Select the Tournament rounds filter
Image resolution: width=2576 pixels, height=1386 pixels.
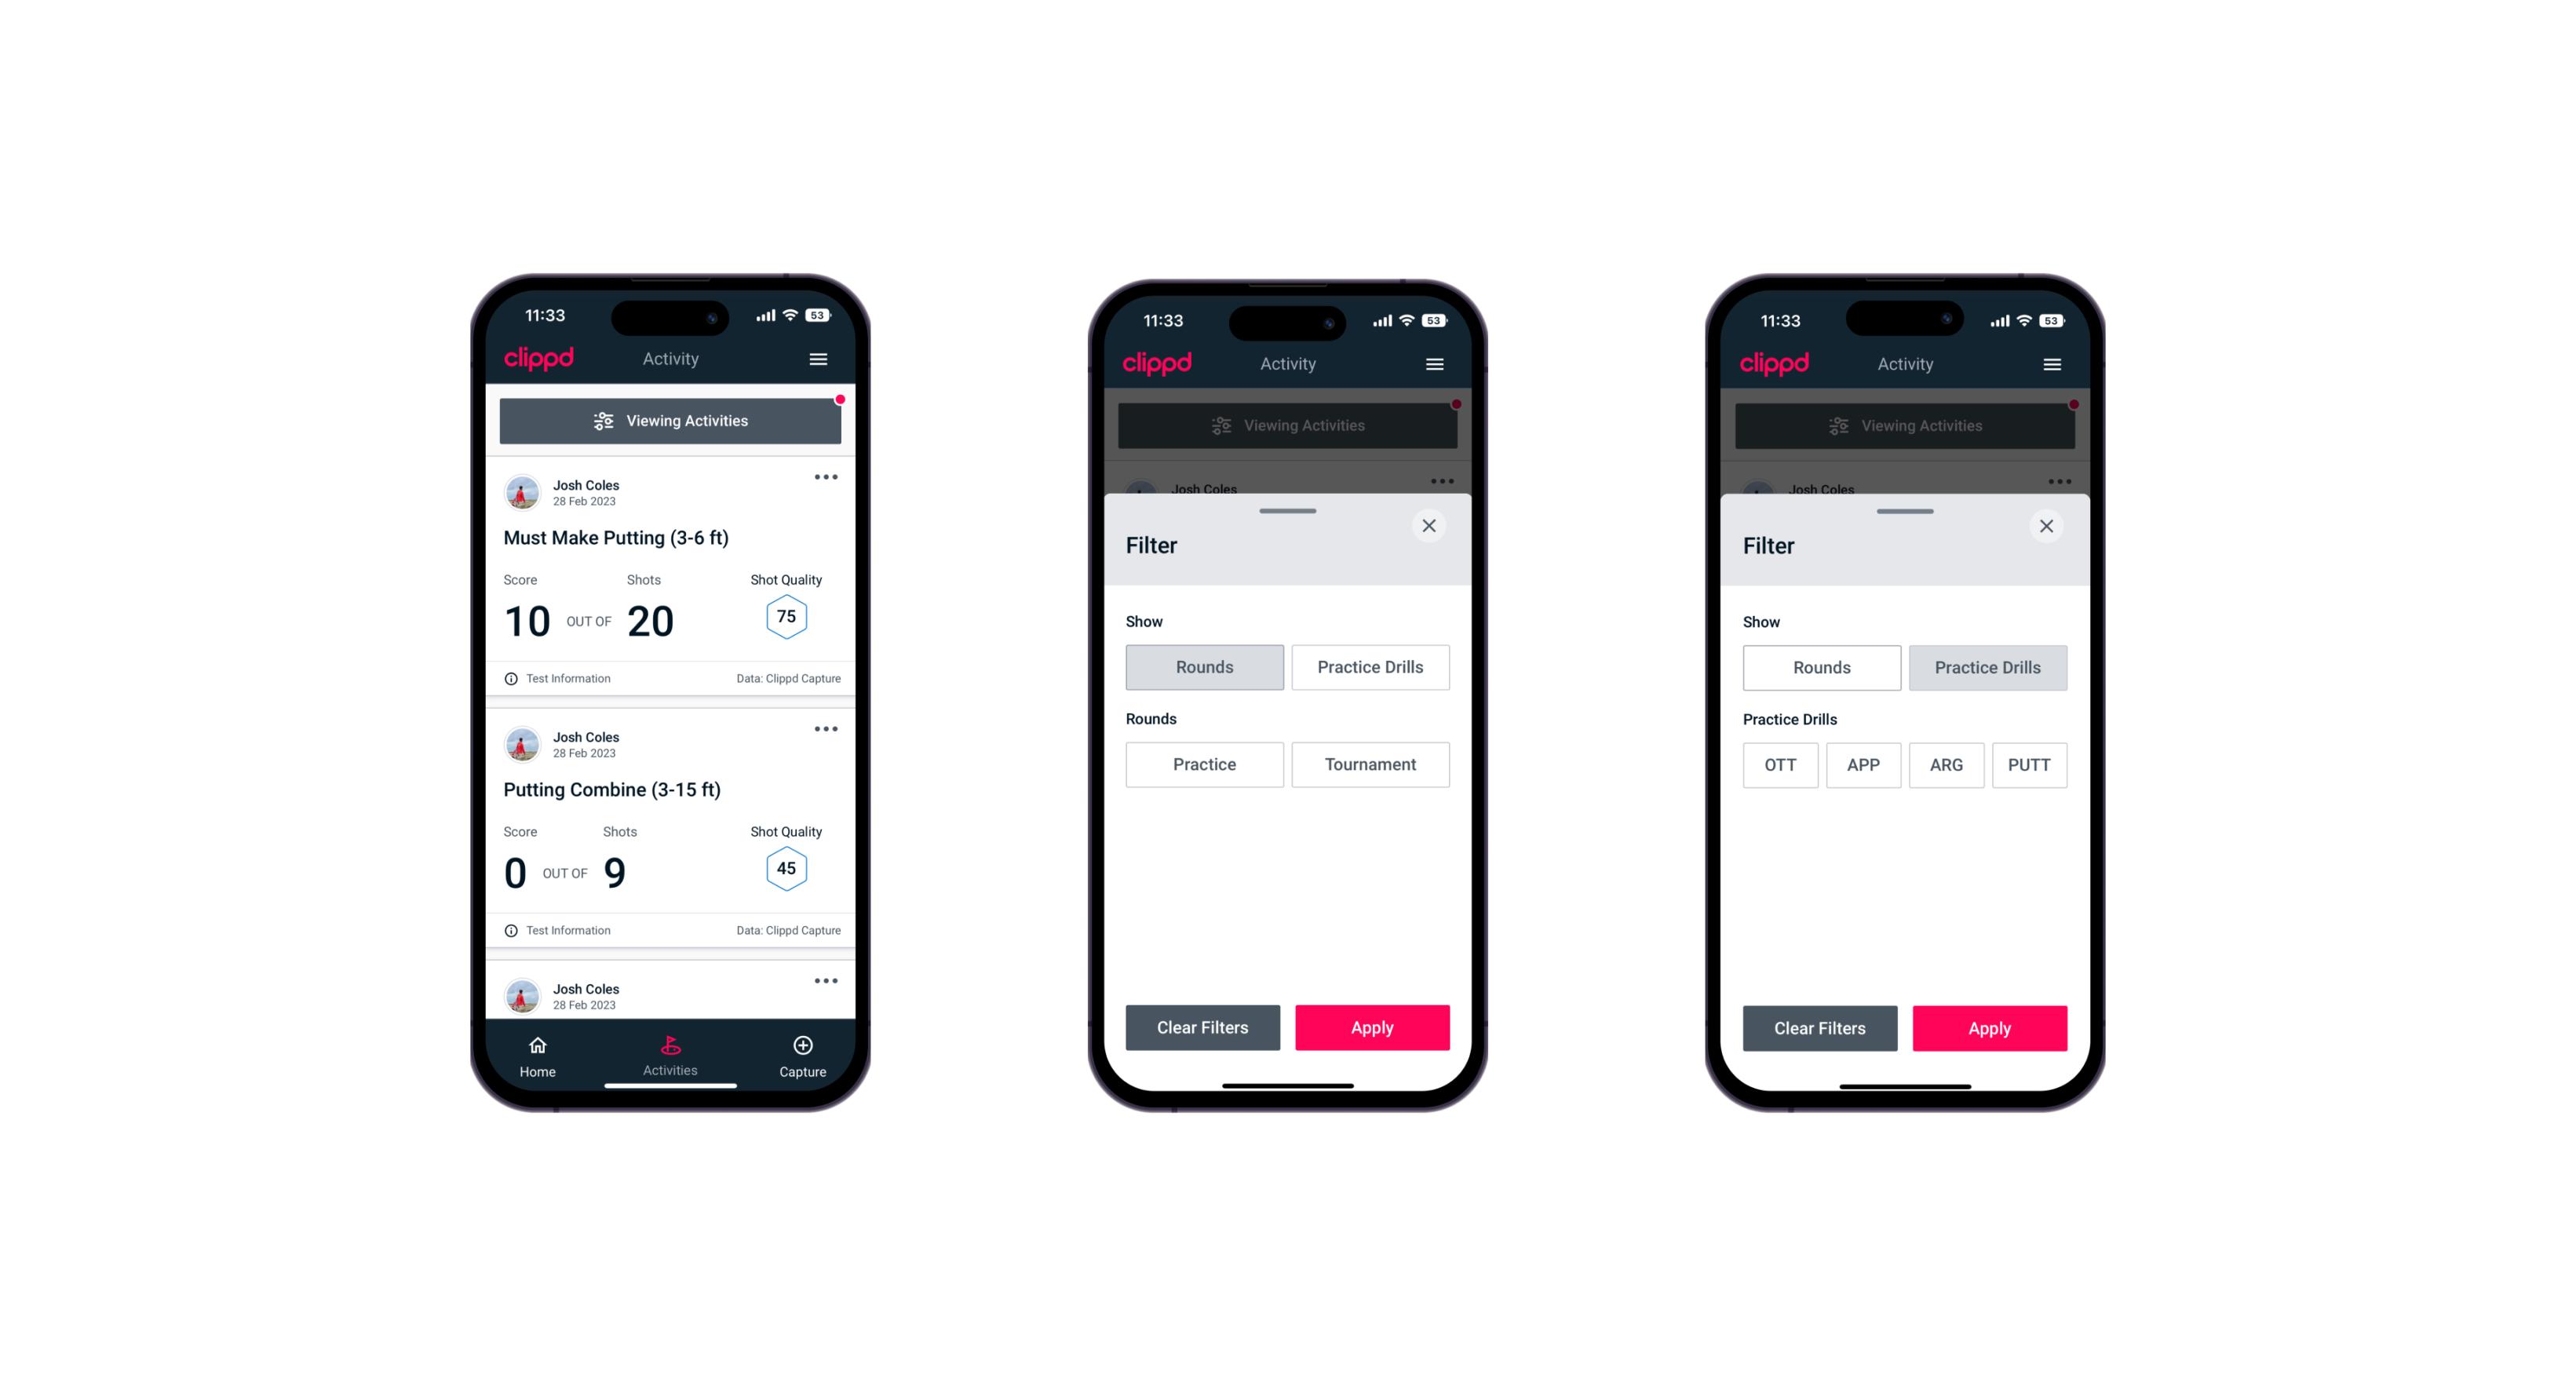1367,763
